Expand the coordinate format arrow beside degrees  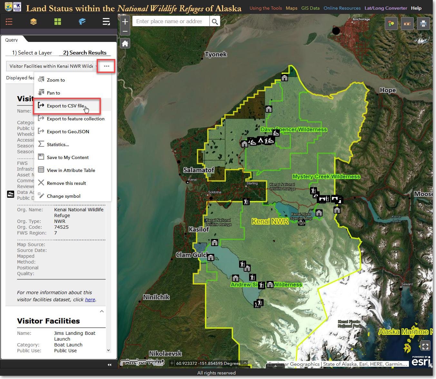(x=245, y=363)
